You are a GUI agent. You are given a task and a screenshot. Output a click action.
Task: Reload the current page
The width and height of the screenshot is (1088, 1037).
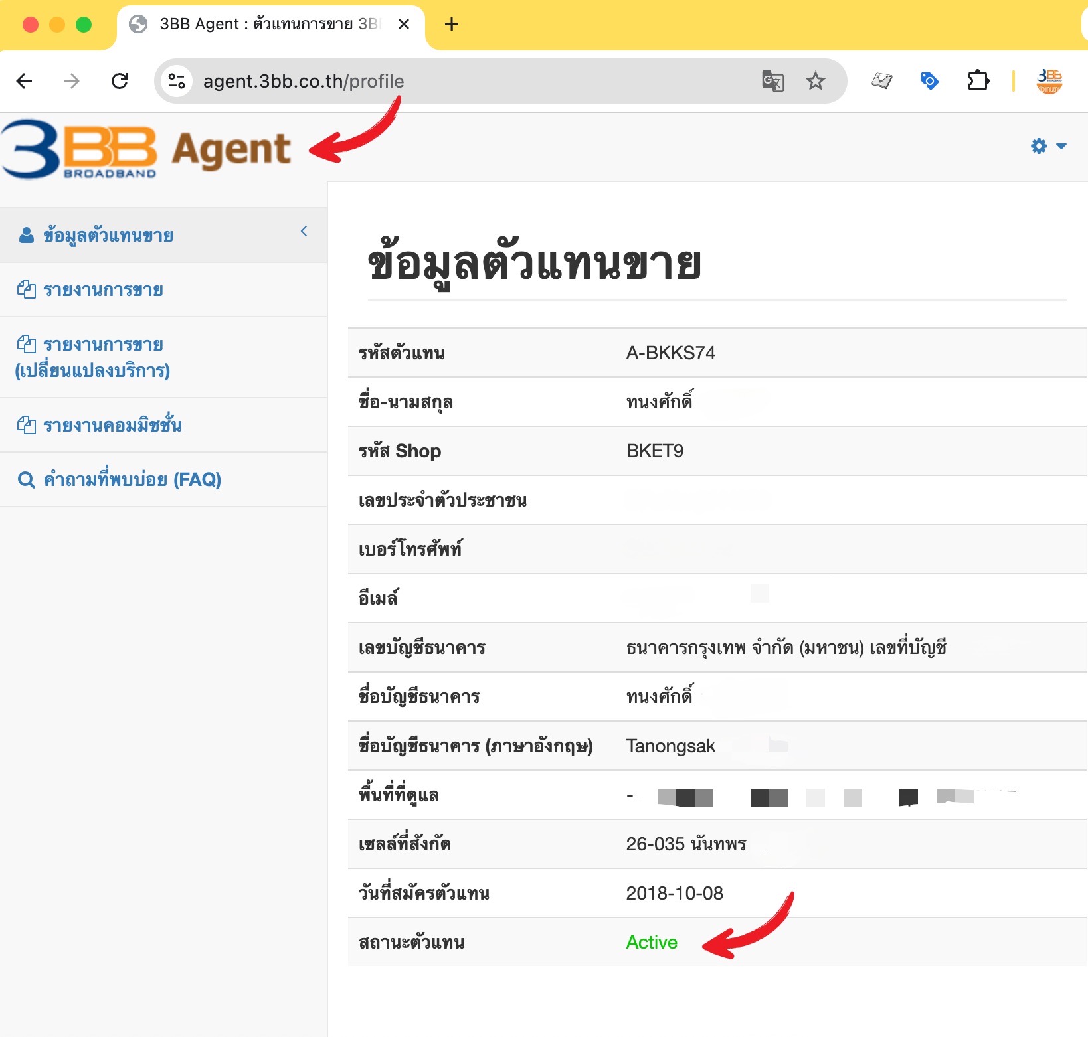tap(120, 81)
